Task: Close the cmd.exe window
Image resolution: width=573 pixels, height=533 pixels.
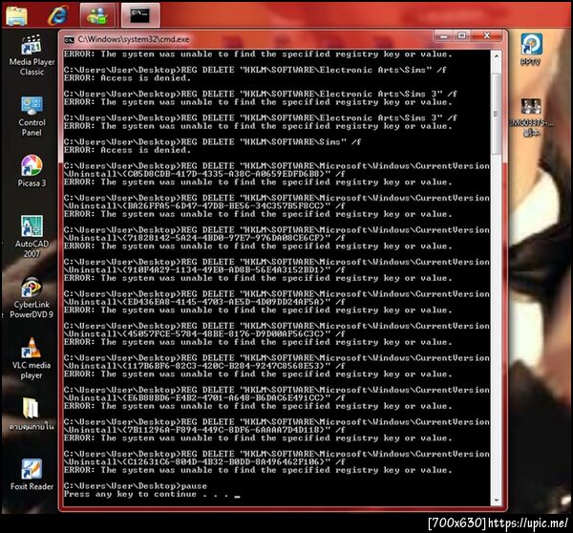Action: tap(487, 36)
